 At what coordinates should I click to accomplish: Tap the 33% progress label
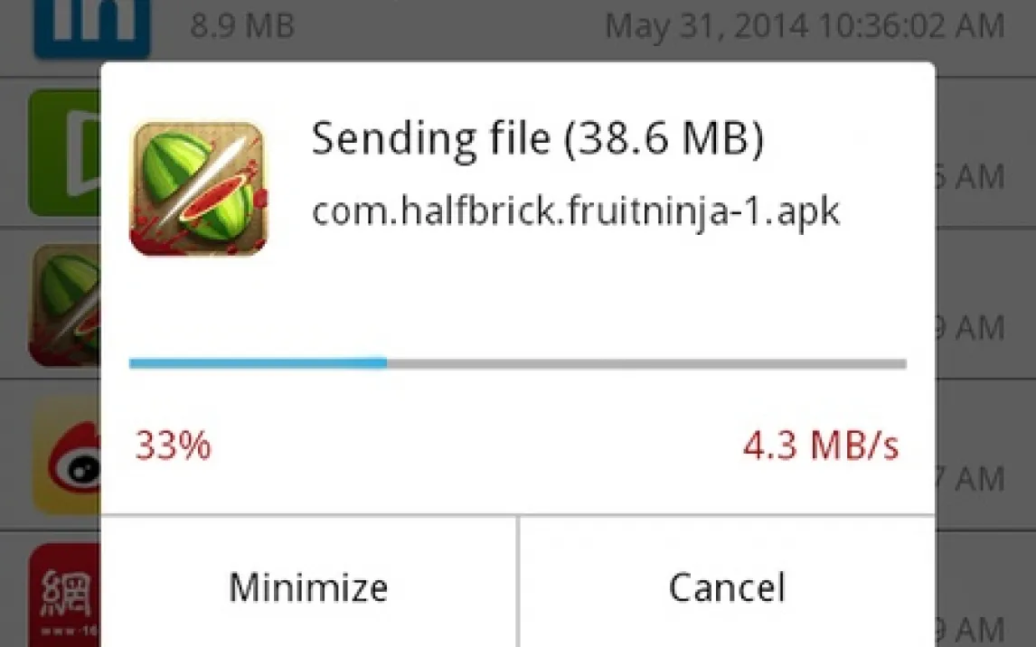(x=173, y=445)
